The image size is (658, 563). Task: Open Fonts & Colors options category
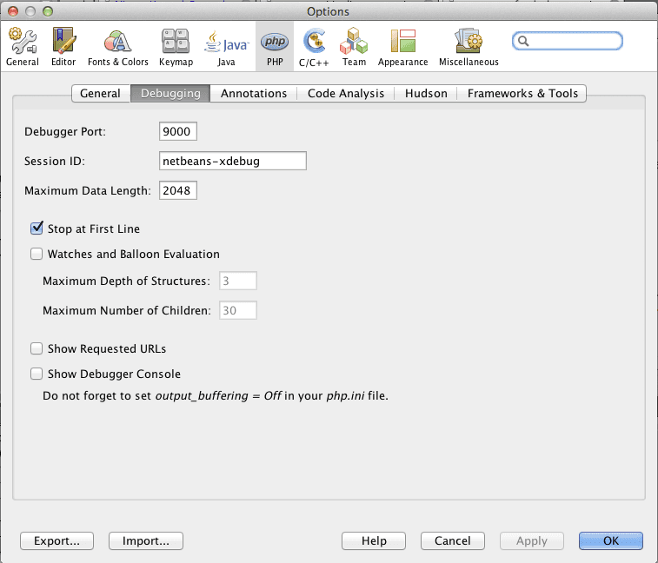(x=118, y=47)
